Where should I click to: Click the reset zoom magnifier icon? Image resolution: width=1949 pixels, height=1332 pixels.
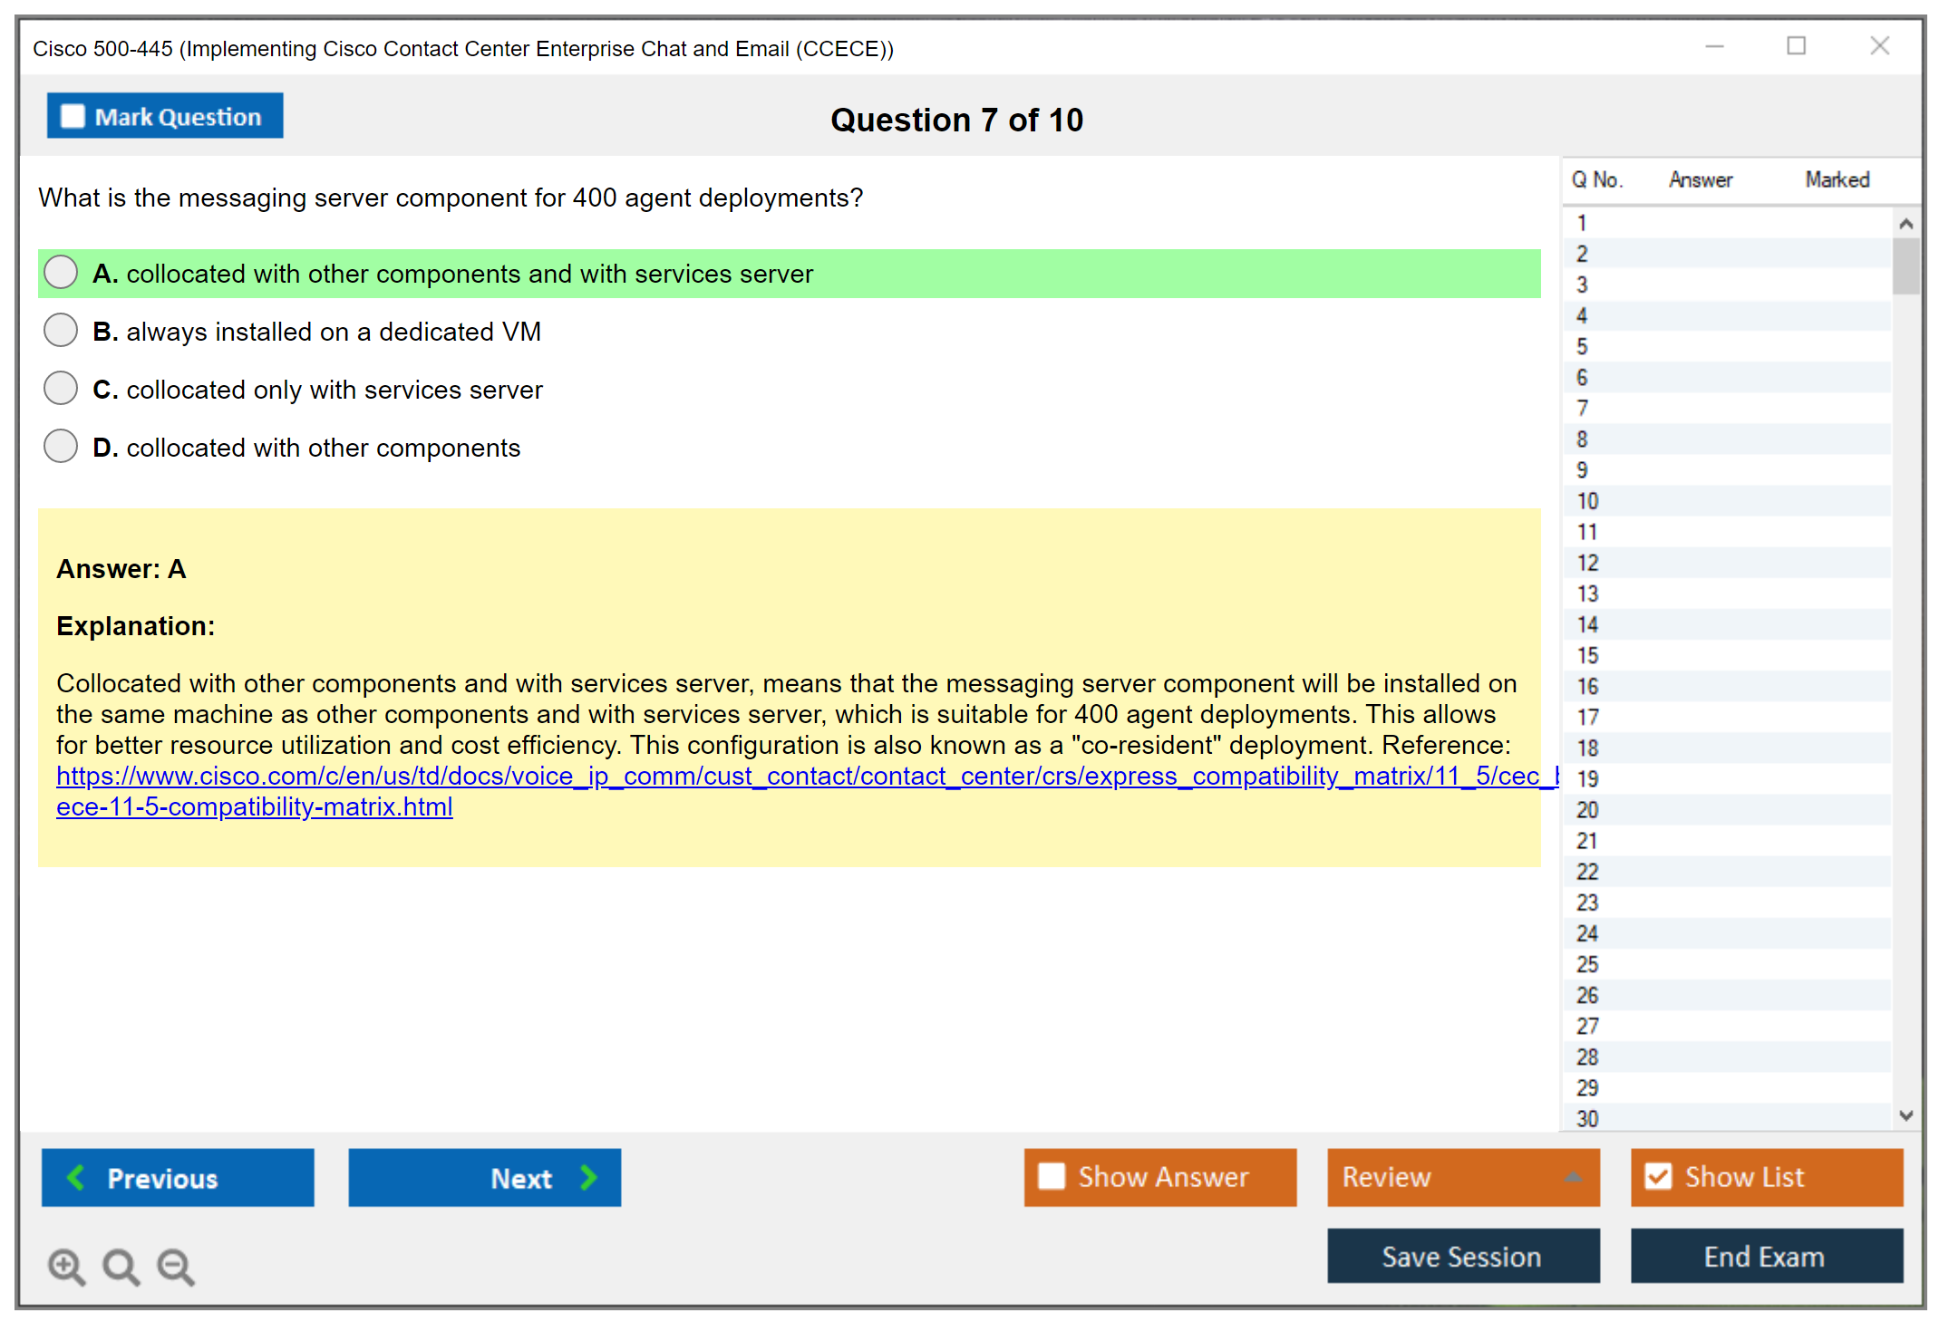click(121, 1266)
